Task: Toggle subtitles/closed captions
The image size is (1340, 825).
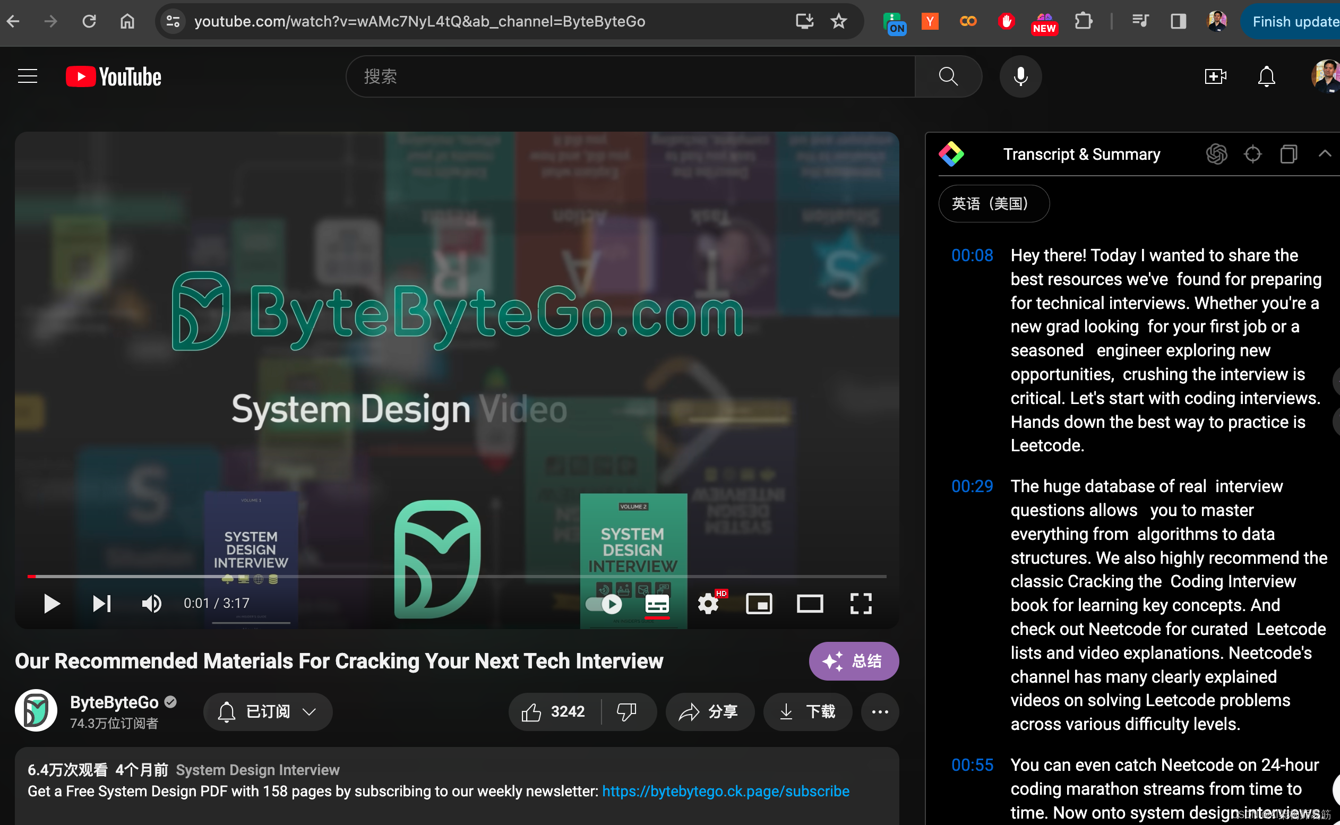Action: pos(657,604)
